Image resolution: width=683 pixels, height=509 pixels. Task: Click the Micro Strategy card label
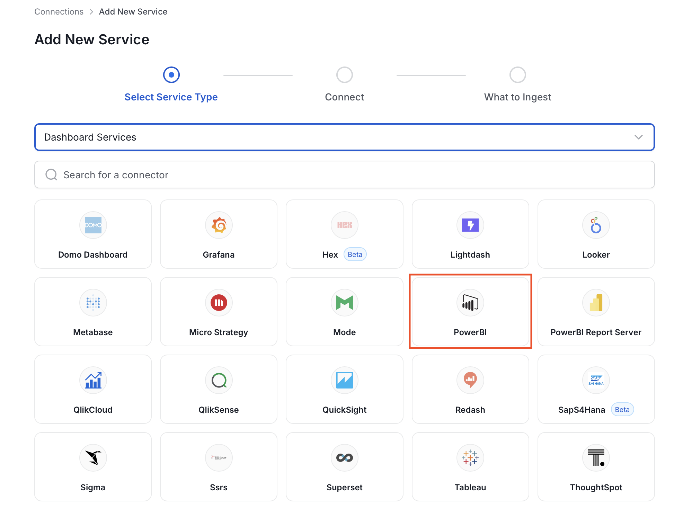point(219,332)
